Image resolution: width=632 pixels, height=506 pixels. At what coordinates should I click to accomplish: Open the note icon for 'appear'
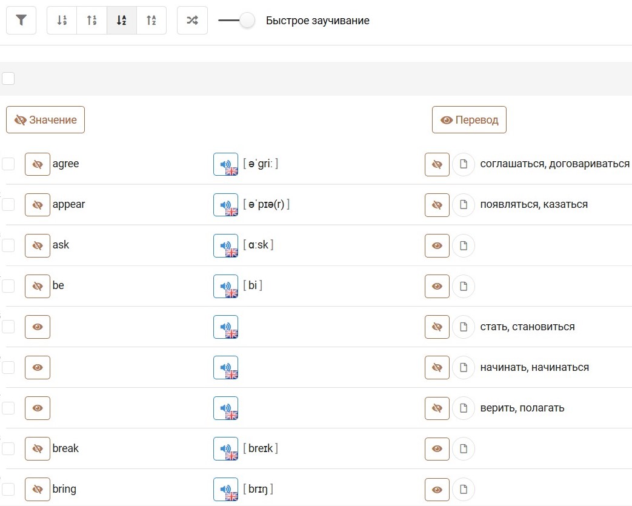tap(464, 205)
